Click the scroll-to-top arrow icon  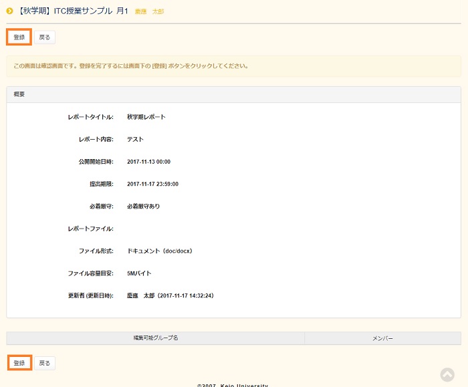coord(447,375)
